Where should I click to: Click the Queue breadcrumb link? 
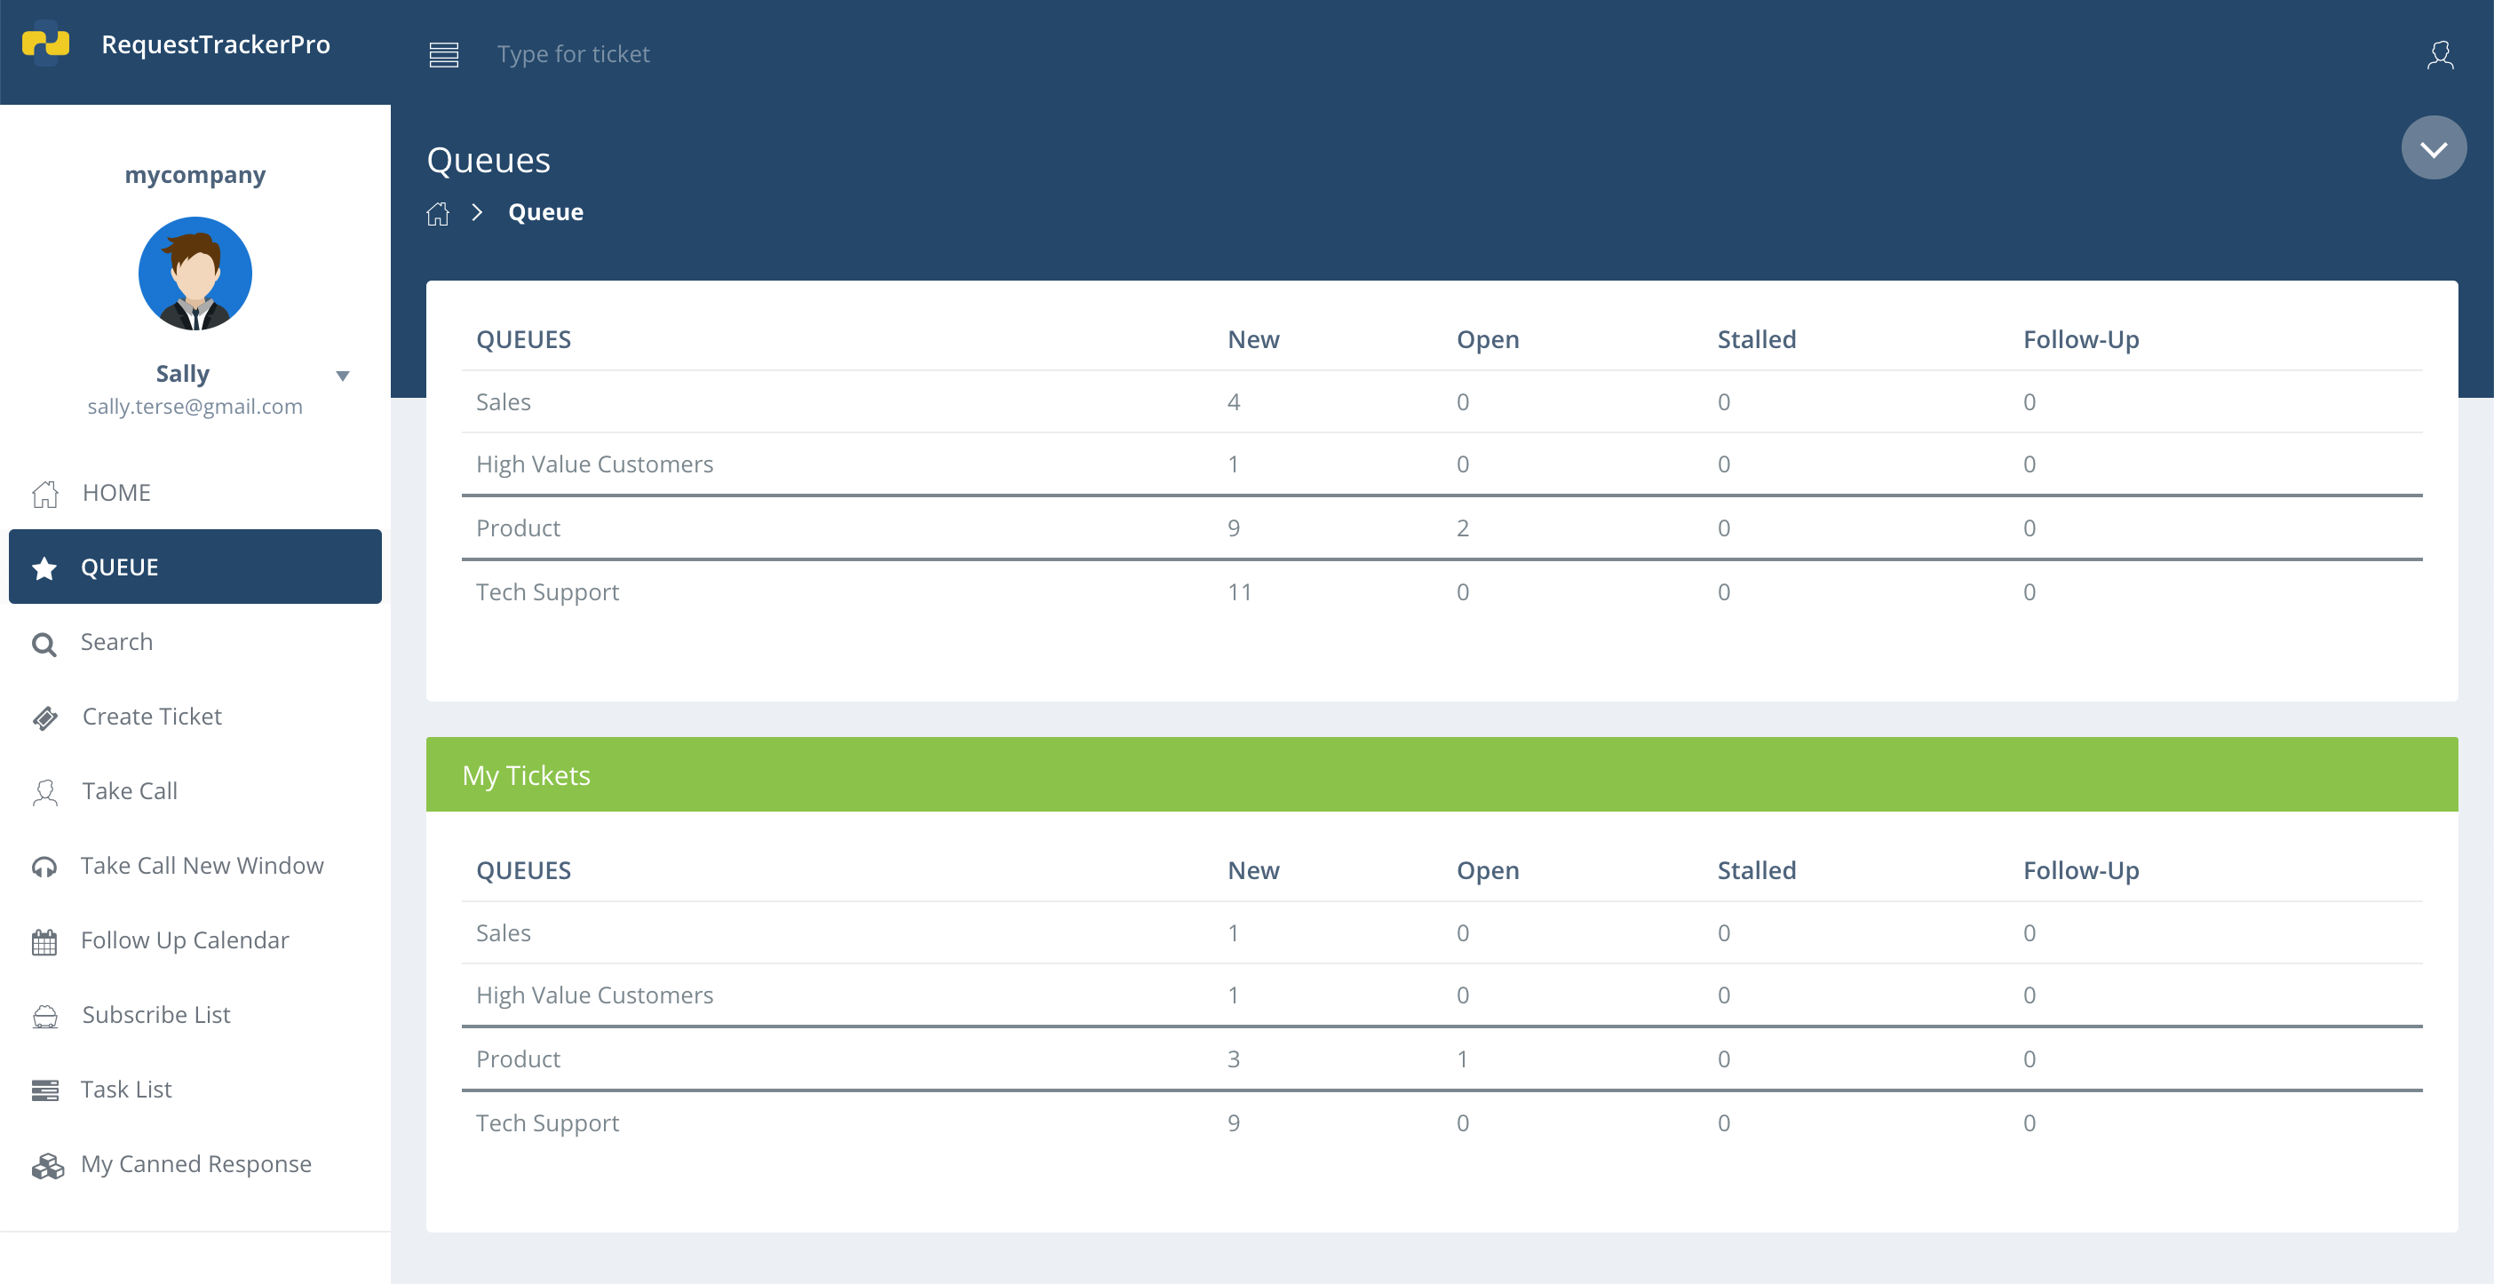click(545, 212)
